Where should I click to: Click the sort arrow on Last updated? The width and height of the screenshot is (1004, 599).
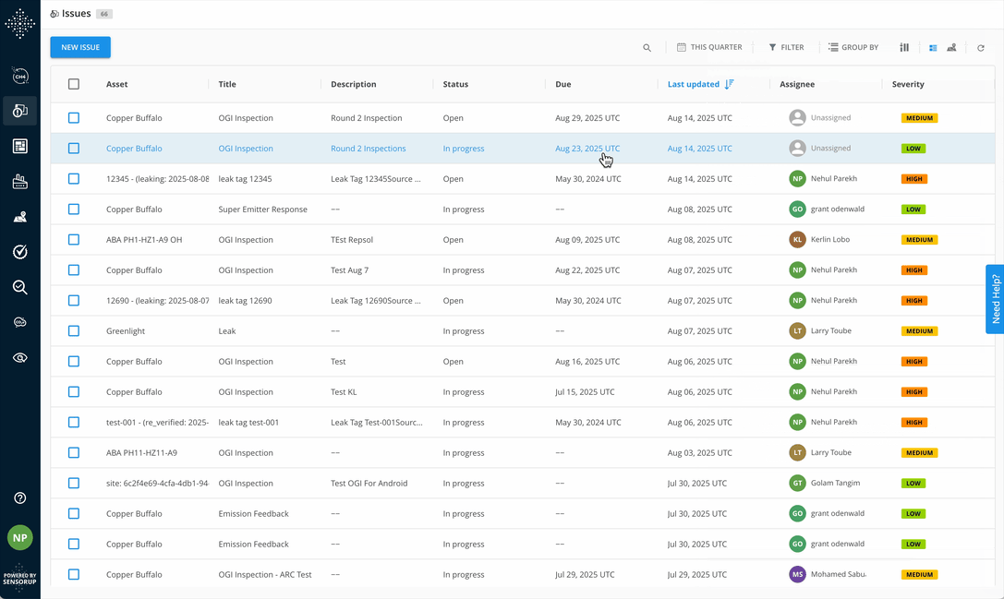(x=729, y=84)
